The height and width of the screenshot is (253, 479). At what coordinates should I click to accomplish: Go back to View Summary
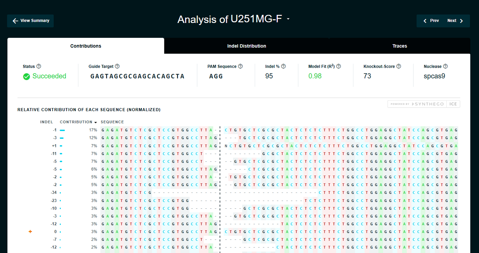pyautogui.click(x=30, y=21)
